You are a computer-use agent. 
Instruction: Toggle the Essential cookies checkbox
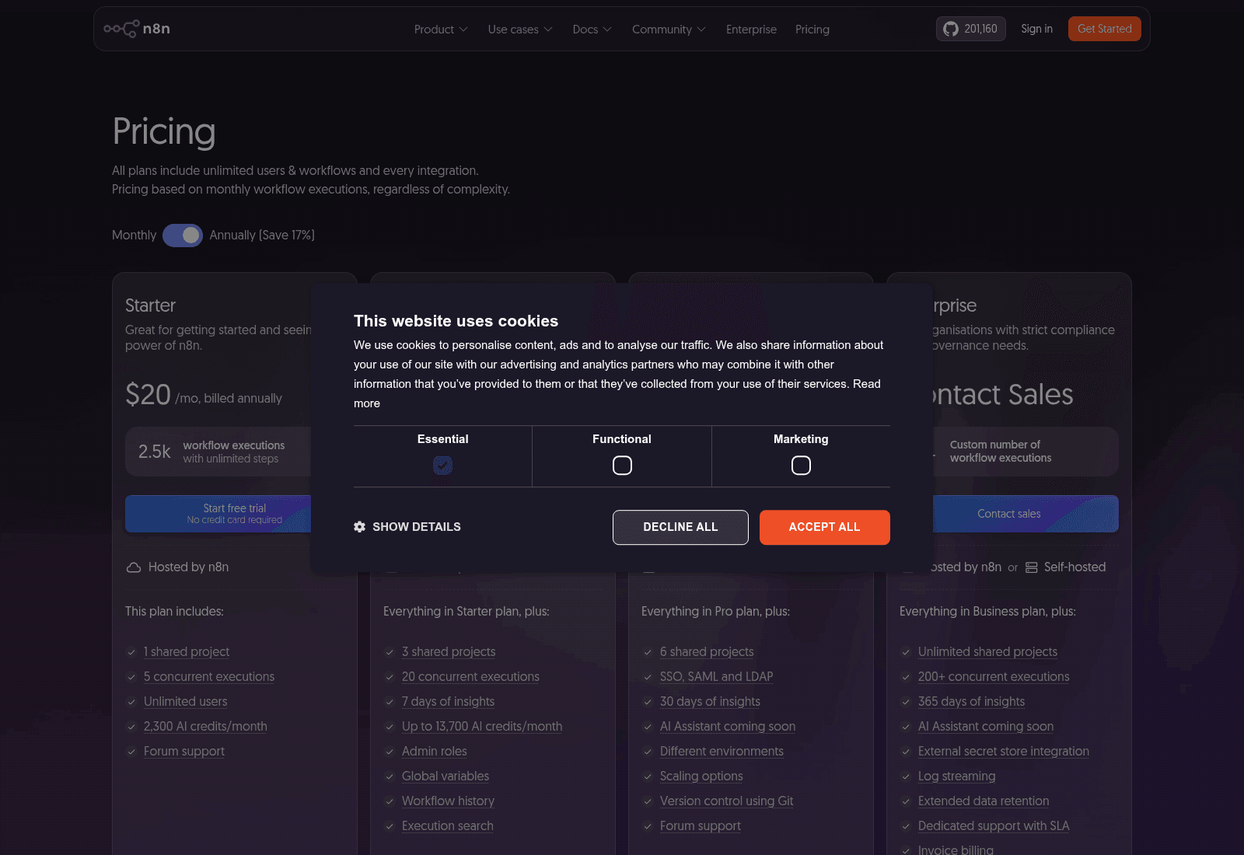pyautogui.click(x=442, y=466)
